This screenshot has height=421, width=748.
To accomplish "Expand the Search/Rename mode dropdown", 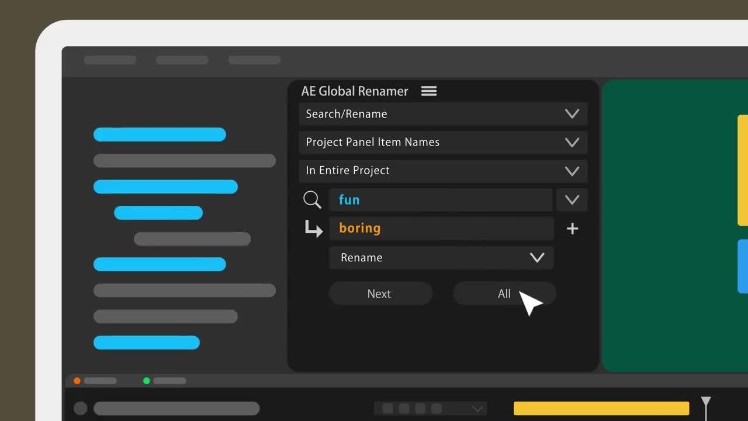I will tap(572, 114).
